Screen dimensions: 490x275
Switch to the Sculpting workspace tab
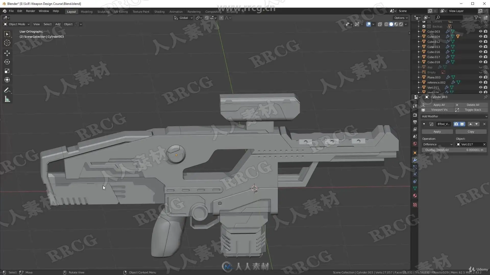click(103, 12)
